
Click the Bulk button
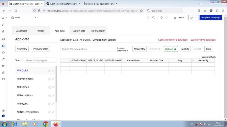point(208,49)
